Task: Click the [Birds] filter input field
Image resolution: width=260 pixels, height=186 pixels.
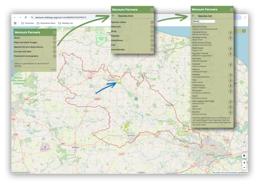Action: (204, 22)
